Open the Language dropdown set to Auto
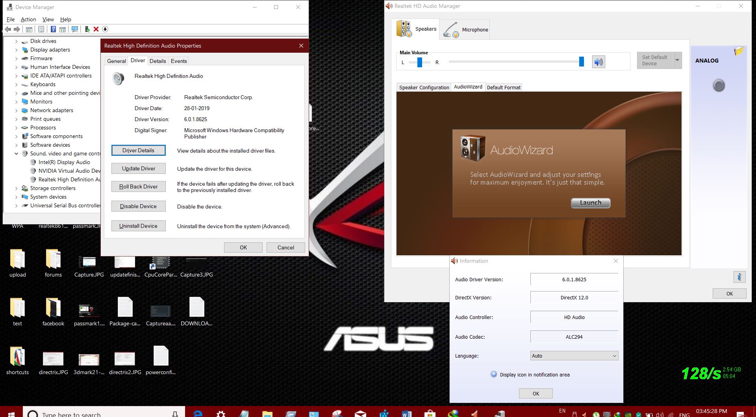 point(574,356)
